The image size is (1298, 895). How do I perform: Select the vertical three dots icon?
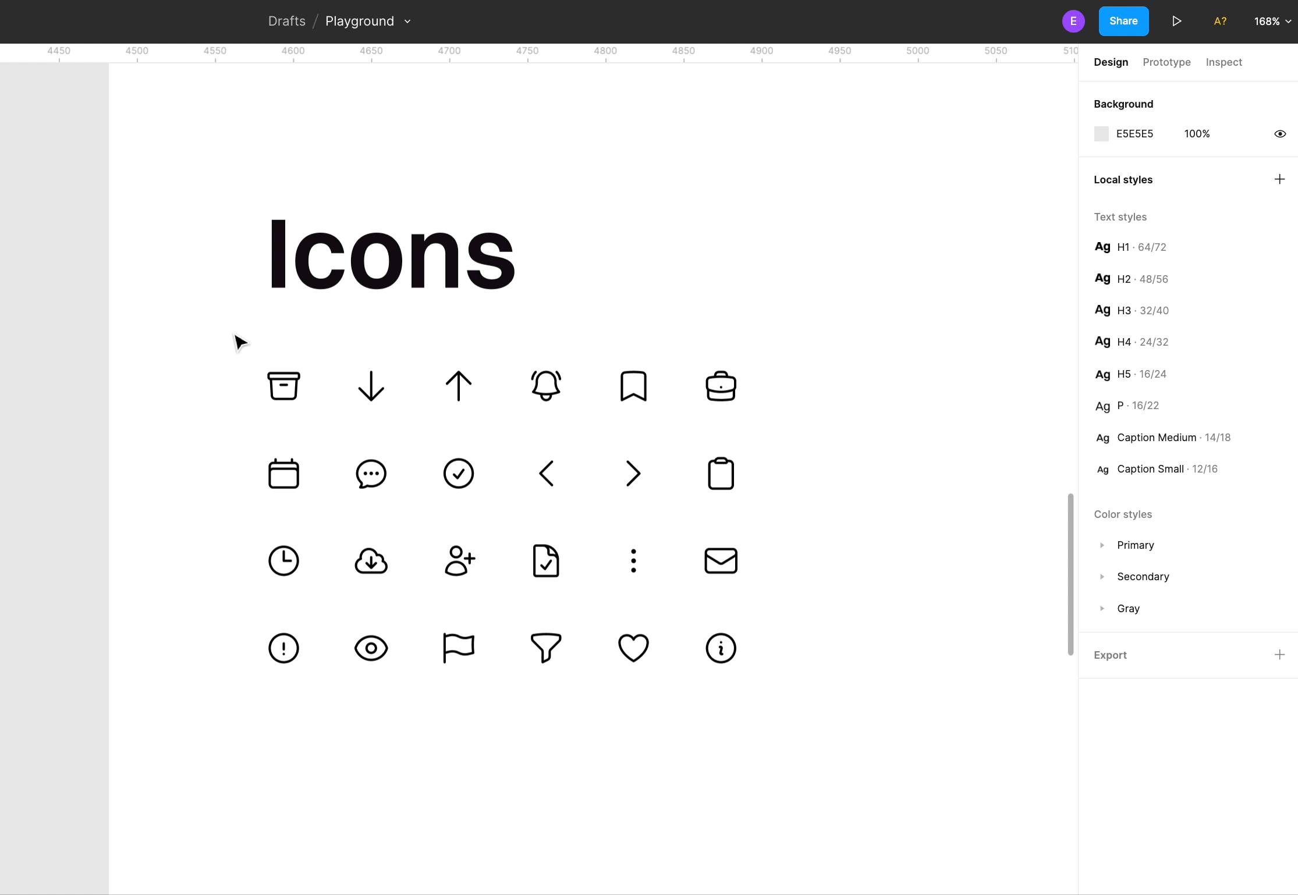633,560
